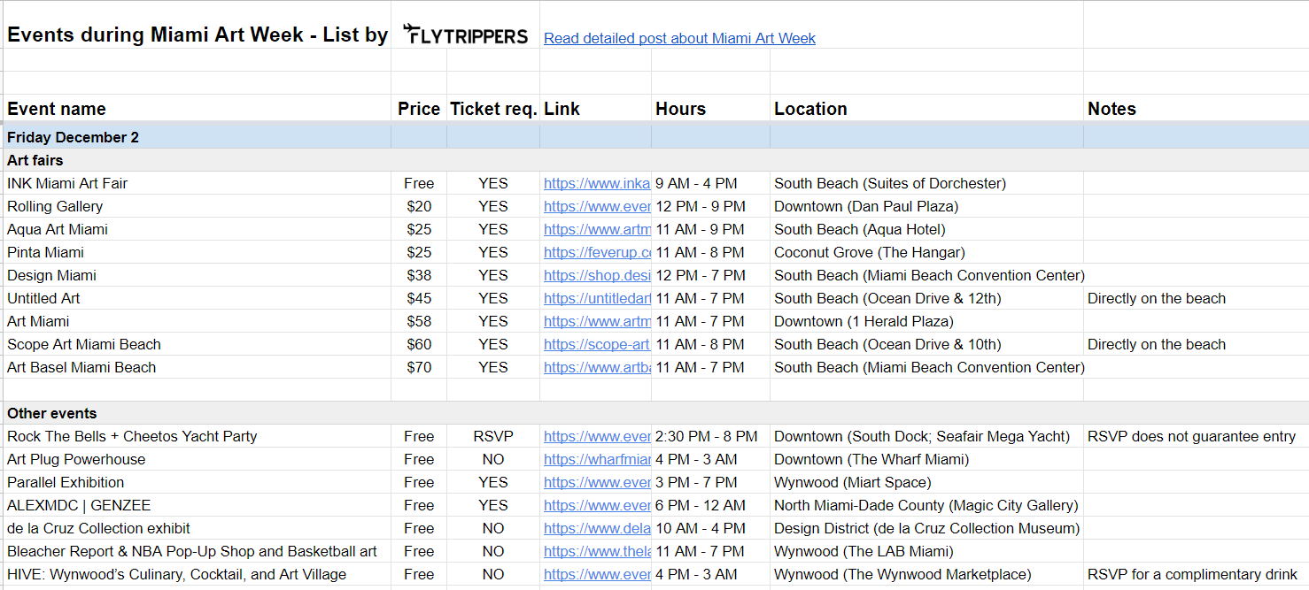Screen dimensions: 1309x590
Task: Open Aqua Art Miami link
Action: click(x=597, y=229)
